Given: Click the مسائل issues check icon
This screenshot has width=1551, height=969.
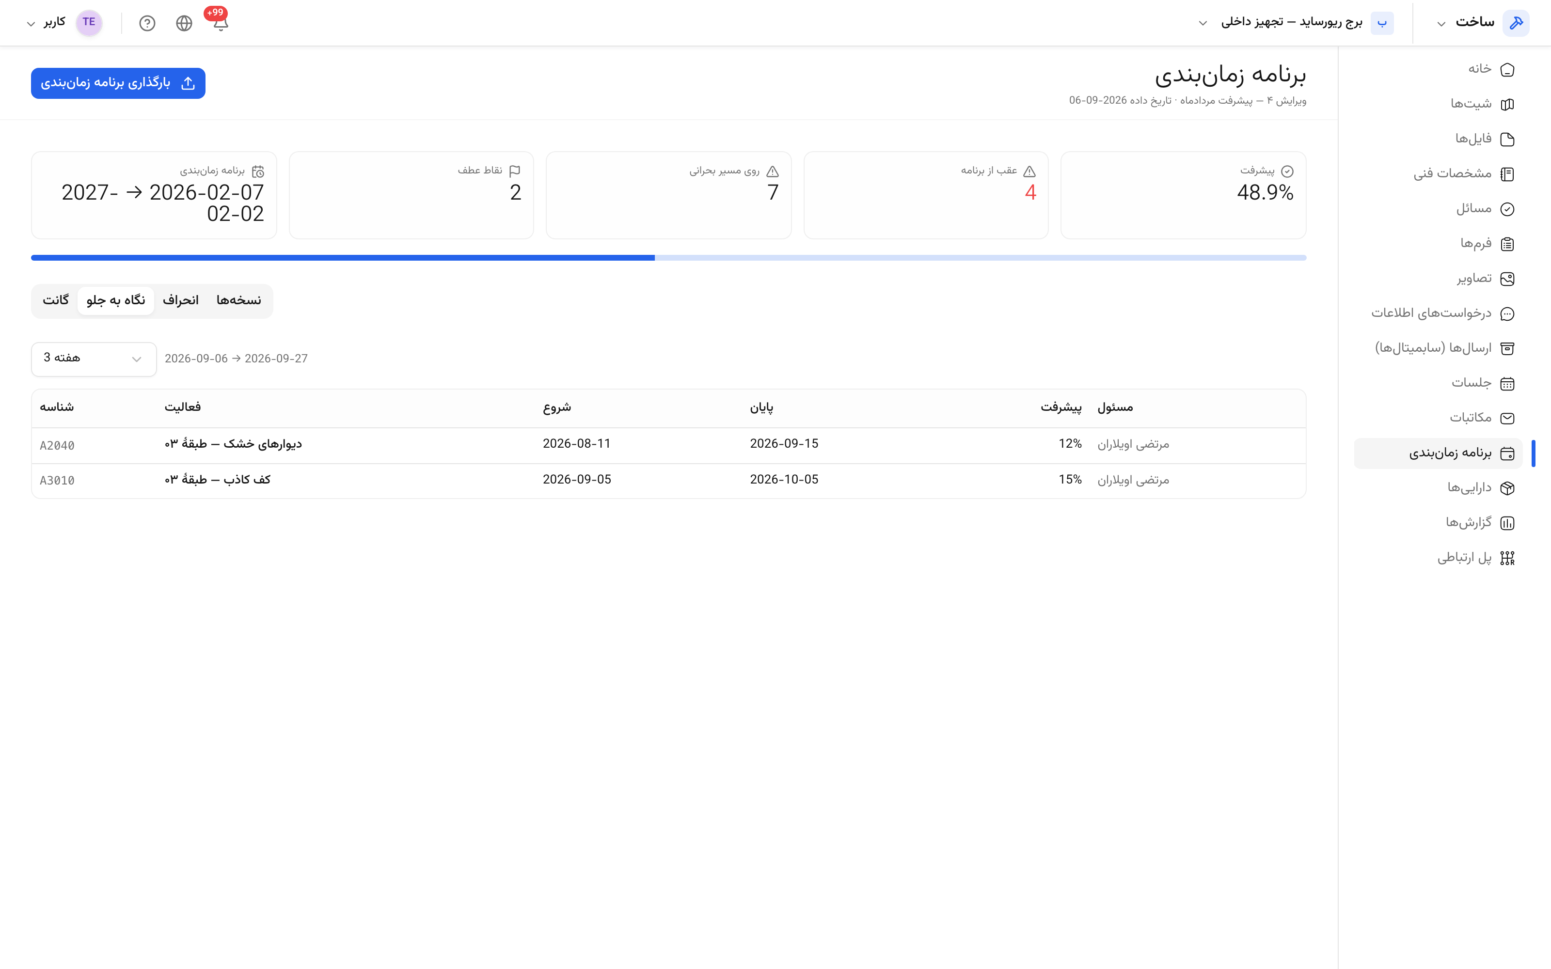Looking at the screenshot, I should (1507, 209).
